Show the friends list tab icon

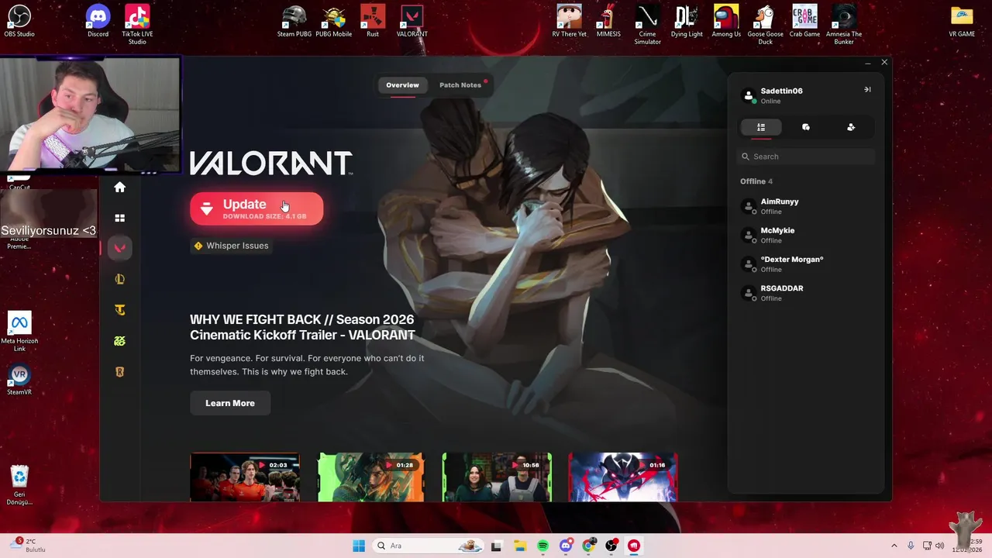[761, 127]
